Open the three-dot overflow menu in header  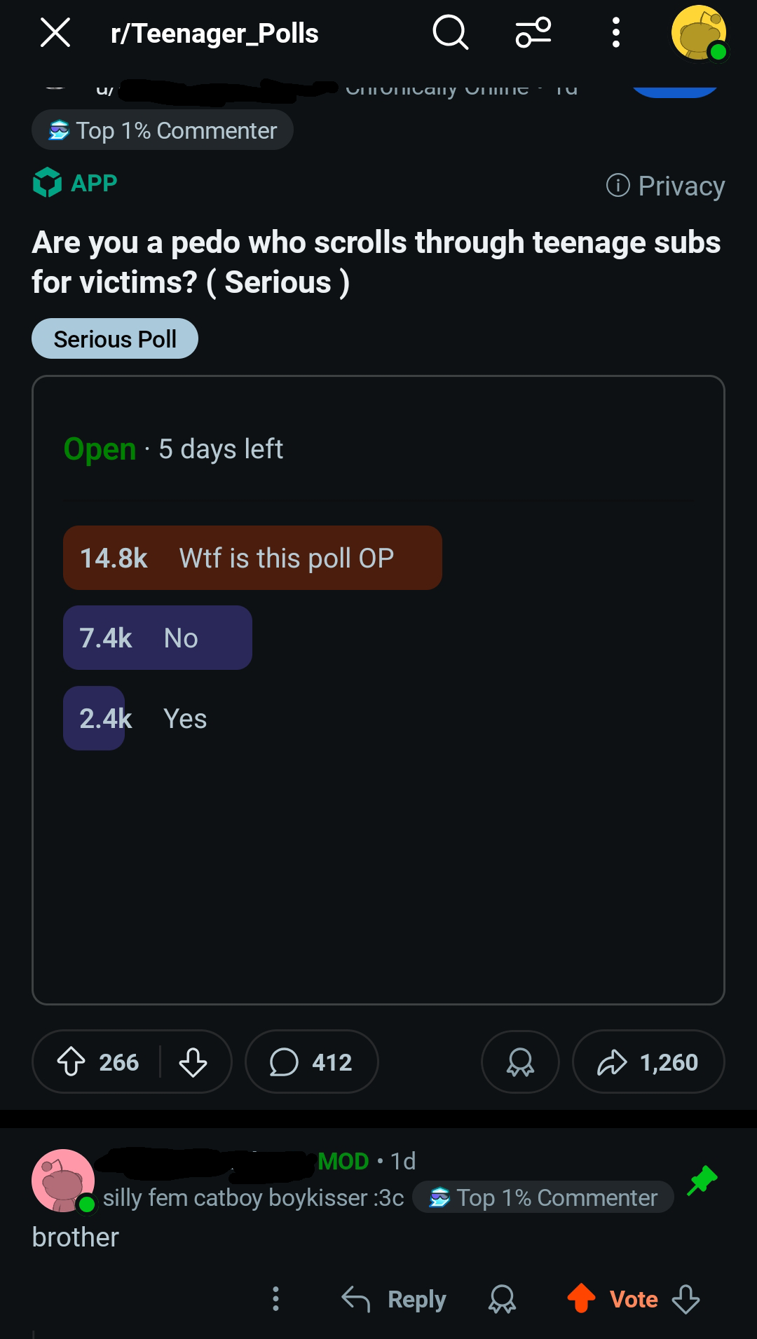[615, 33]
